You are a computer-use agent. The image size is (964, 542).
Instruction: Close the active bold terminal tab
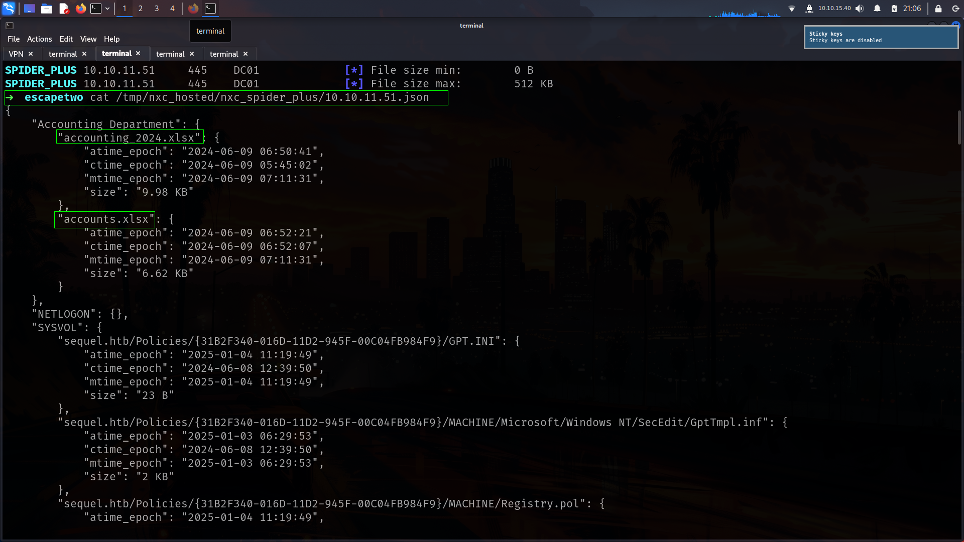pos(138,53)
